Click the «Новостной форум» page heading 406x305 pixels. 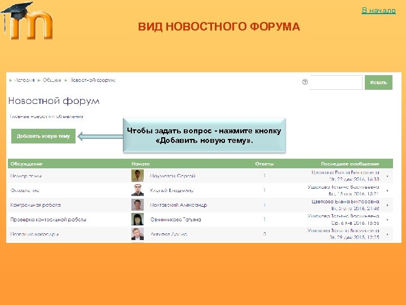[x=54, y=101]
